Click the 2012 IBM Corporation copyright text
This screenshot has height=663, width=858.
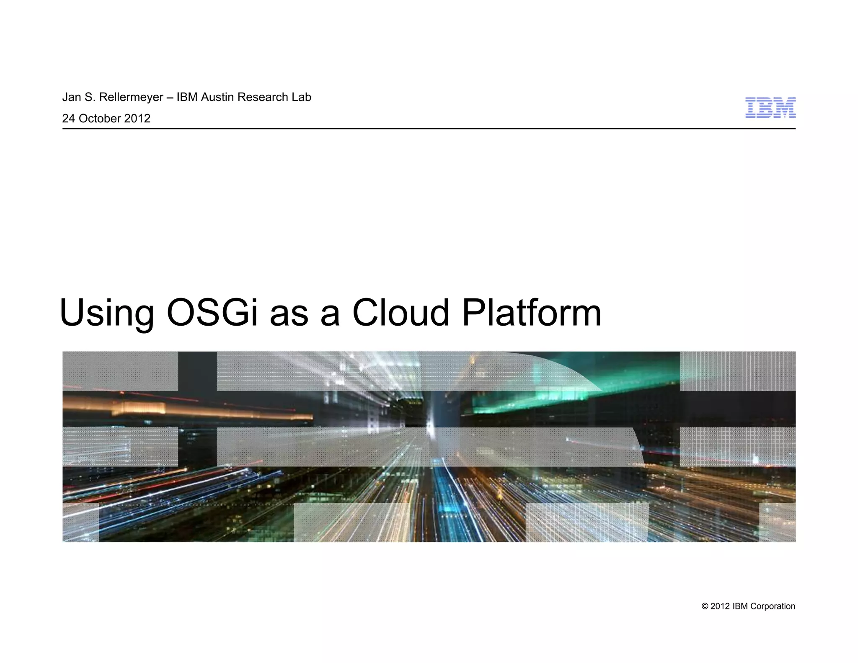point(748,606)
